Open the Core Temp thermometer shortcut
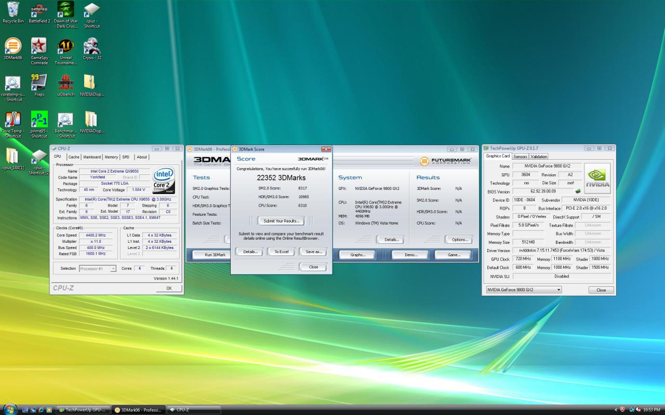 tap(13, 125)
